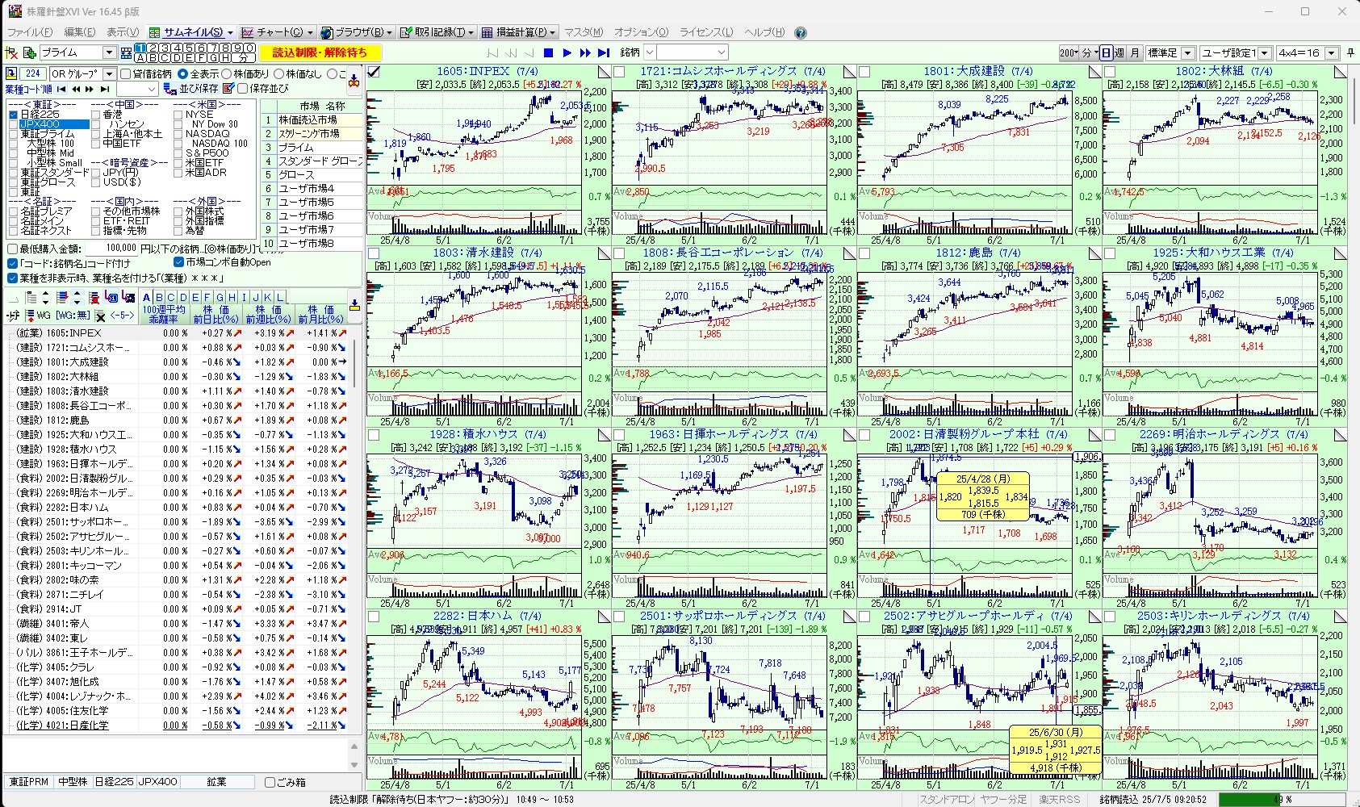Click the grid layout icon beside プライム
Viewport: 1360px width, 807px height.
pyautogui.click(x=127, y=52)
